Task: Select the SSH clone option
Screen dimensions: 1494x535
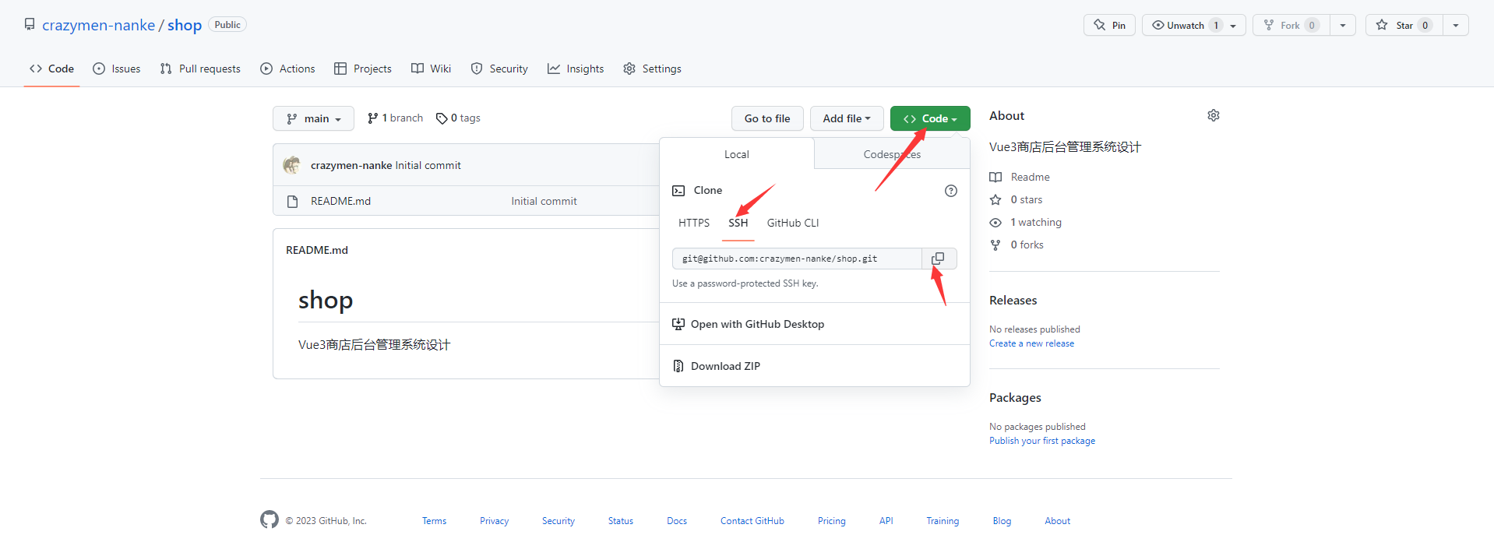Action: pos(738,223)
